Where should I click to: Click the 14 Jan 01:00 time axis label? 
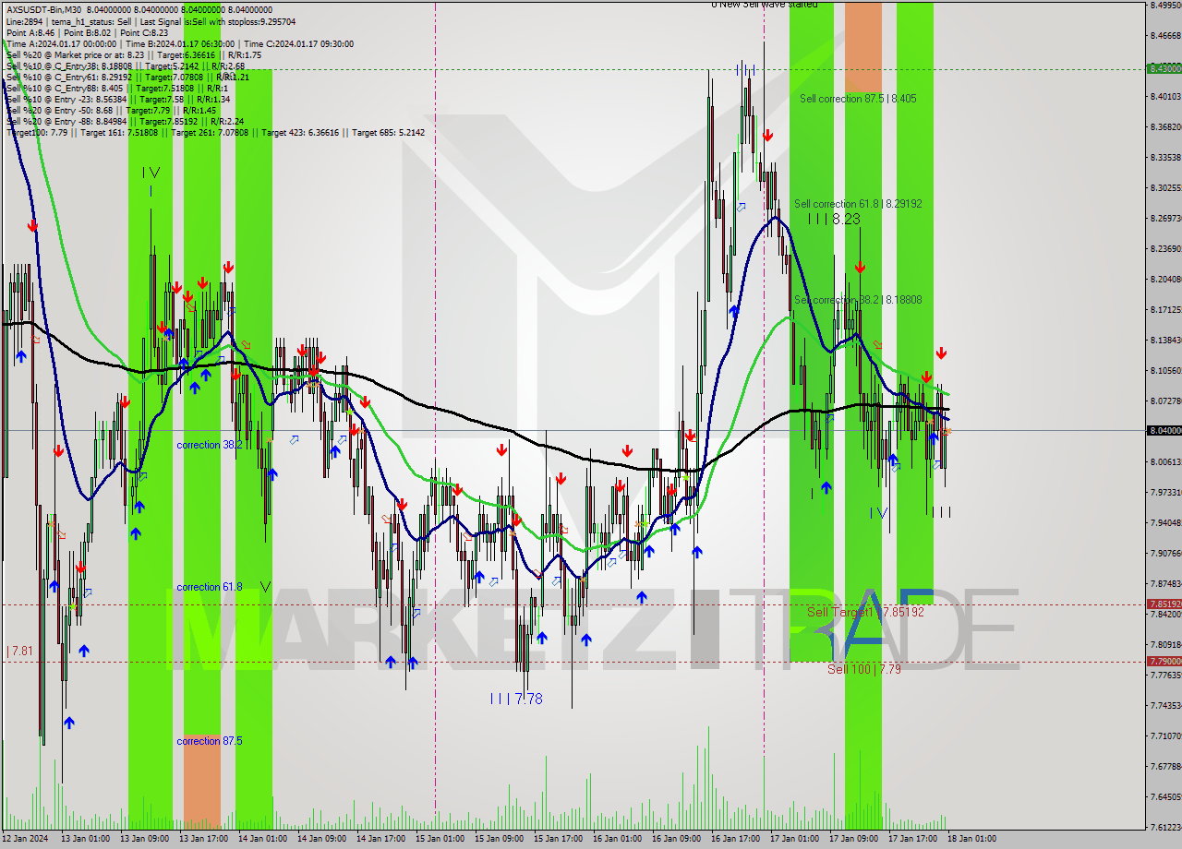[x=262, y=839]
